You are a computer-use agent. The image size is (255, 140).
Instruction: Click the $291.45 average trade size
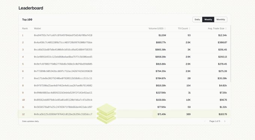[222, 50]
